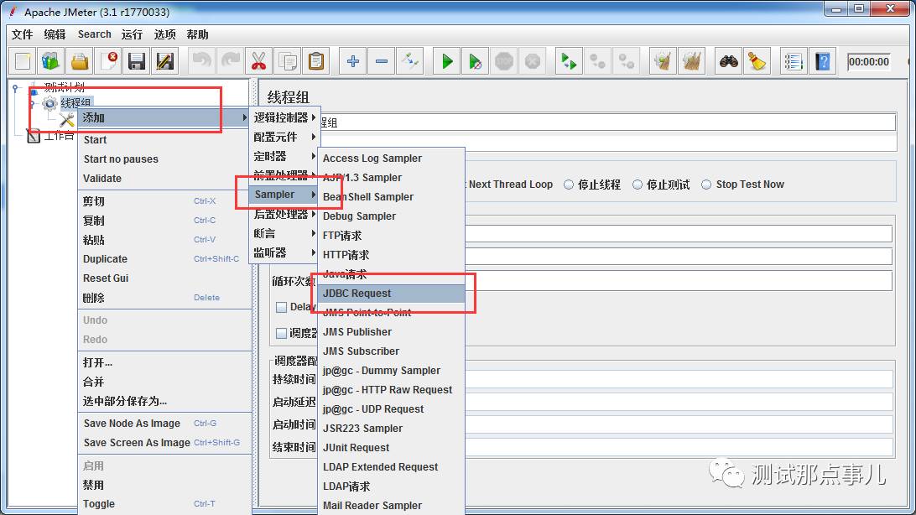Choose Save Node As Image

pyautogui.click(x=164, y=424)
